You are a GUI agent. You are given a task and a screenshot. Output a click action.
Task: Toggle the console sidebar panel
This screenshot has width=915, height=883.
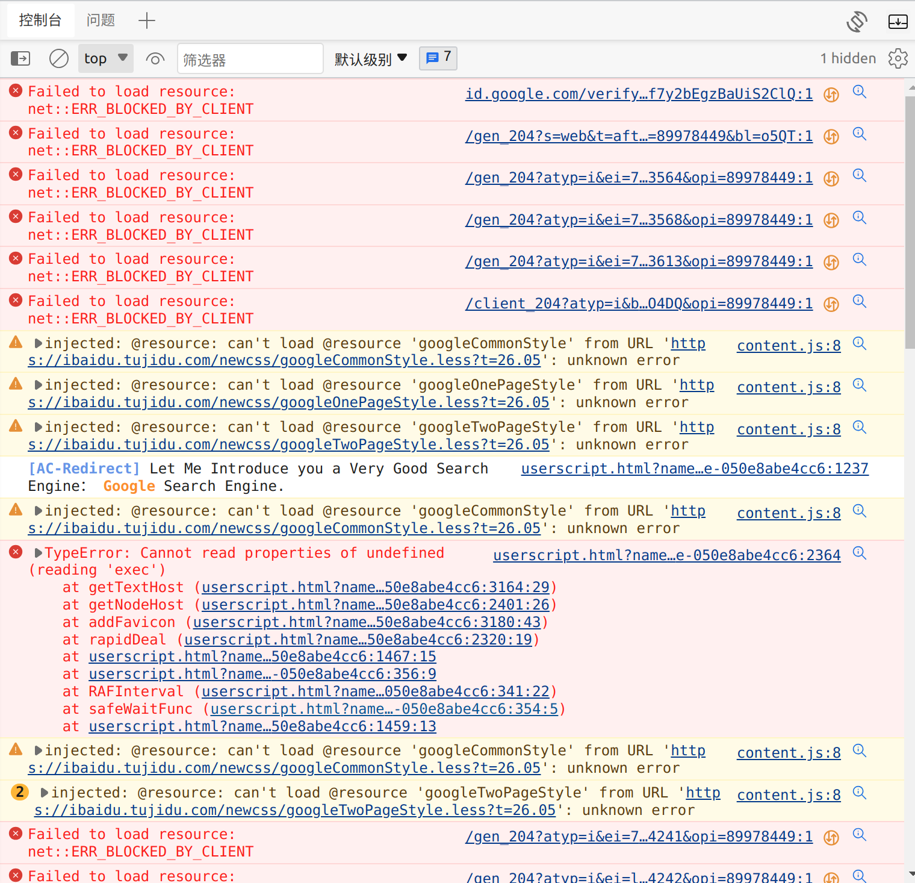[x=20, y=58]
